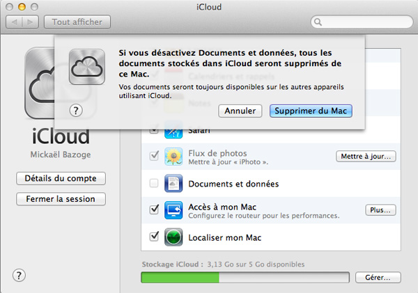
Task: Cancel the dialog with Annuler
Action: pyautogui.click(x=240, y=111)
